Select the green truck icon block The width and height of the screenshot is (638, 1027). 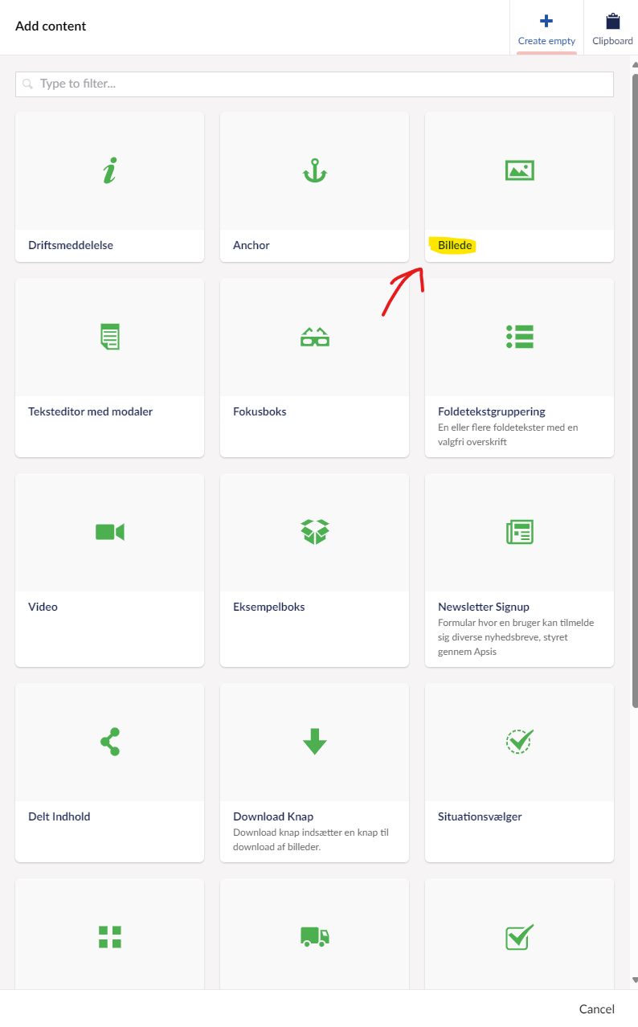(314, 936)
